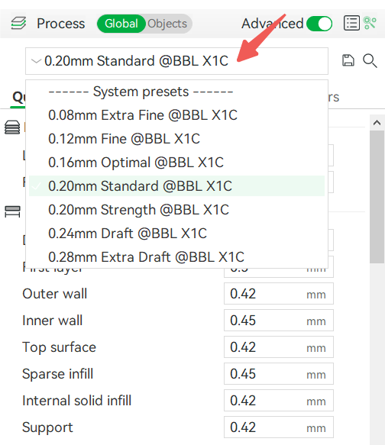Image resolution: width=385 pixels, height=445 pixels.
Task: Toggle the Advanced mode switch
Action: (319, 24)
